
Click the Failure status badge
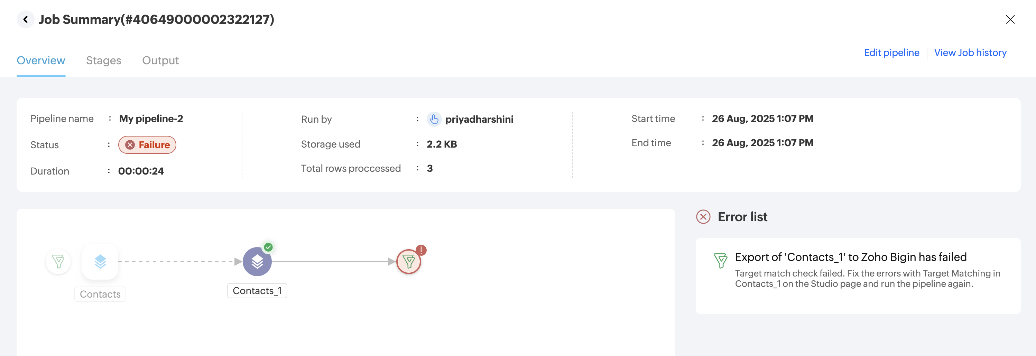click(147, 145)
